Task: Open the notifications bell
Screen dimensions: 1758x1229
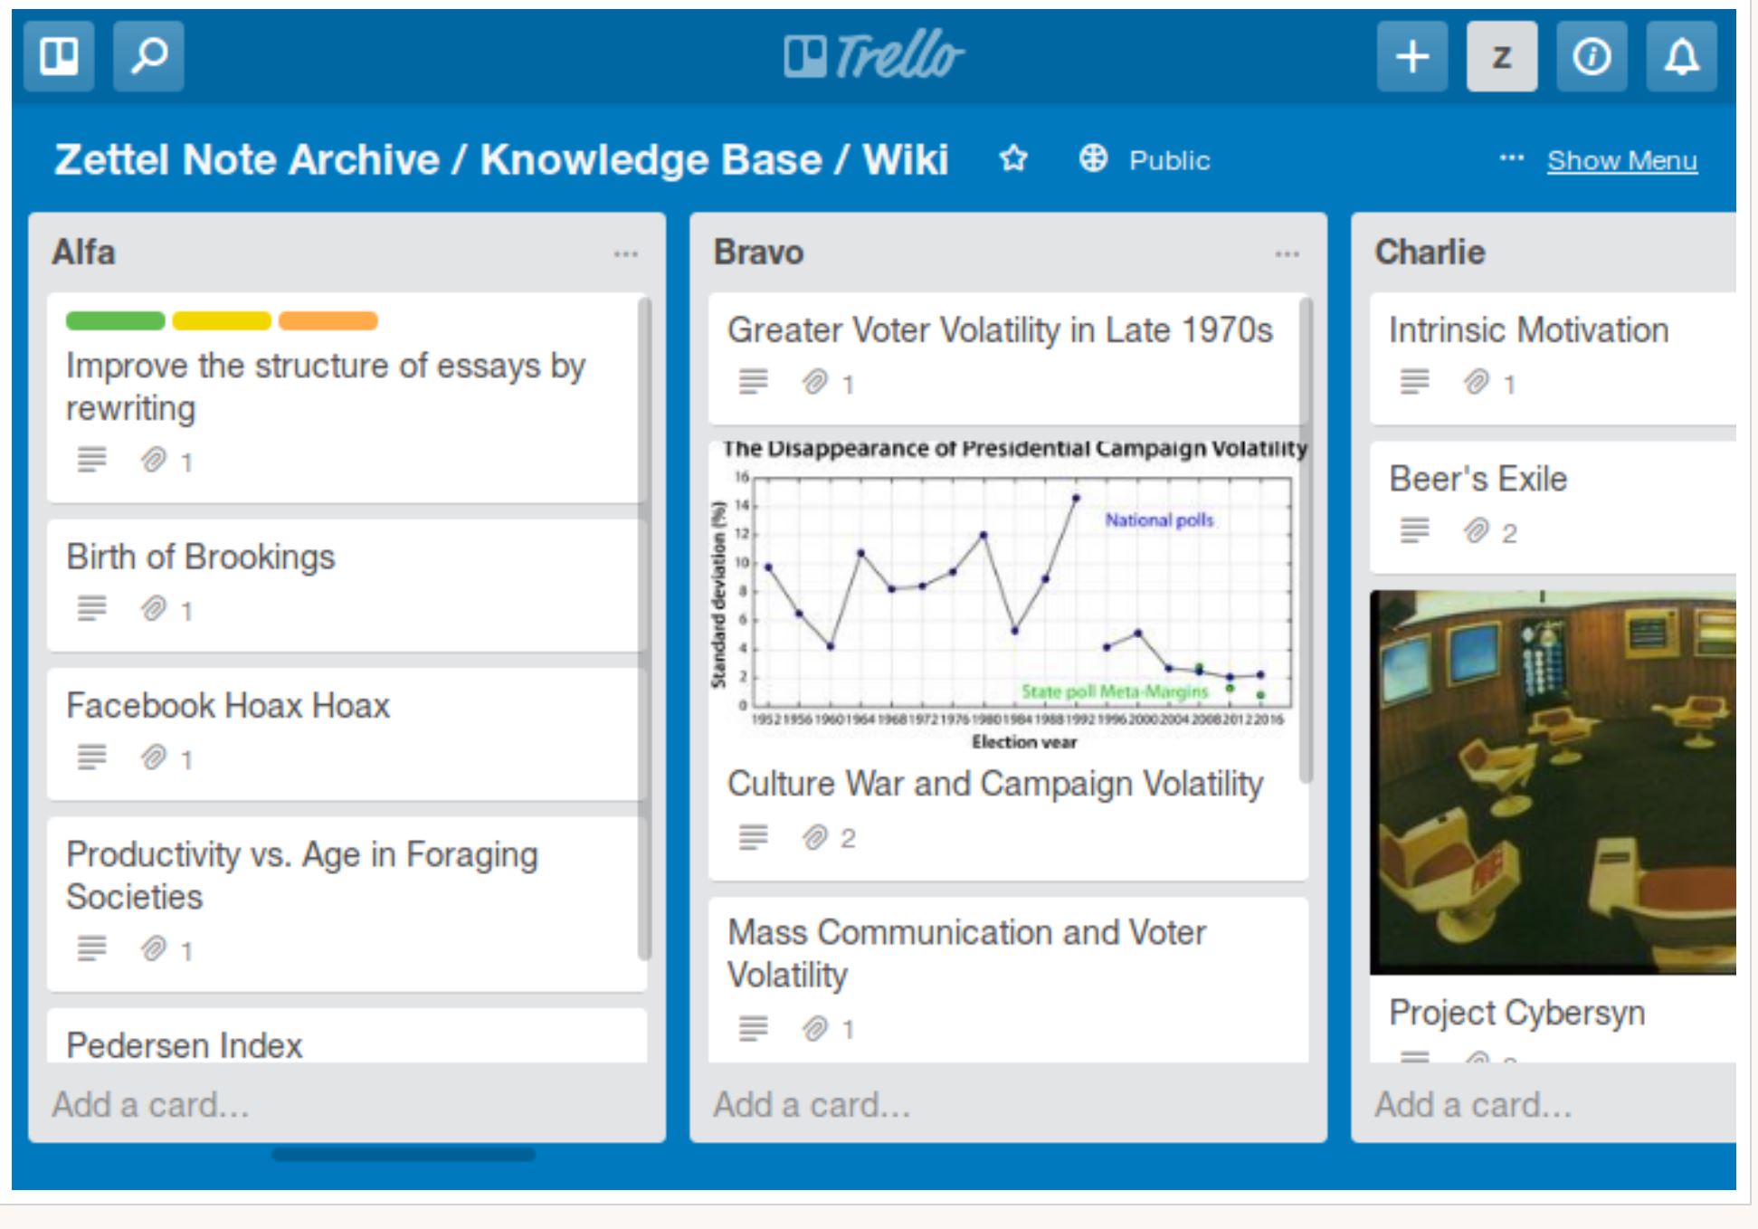Action: 1681,57
